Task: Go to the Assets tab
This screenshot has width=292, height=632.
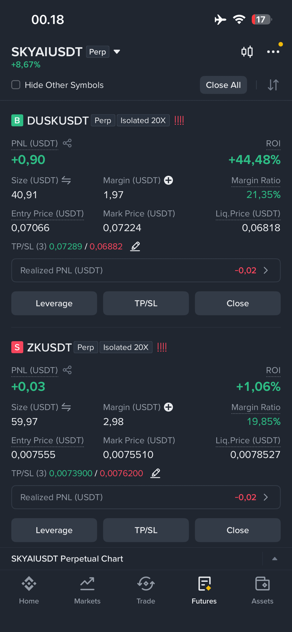Action: (262, 590)
